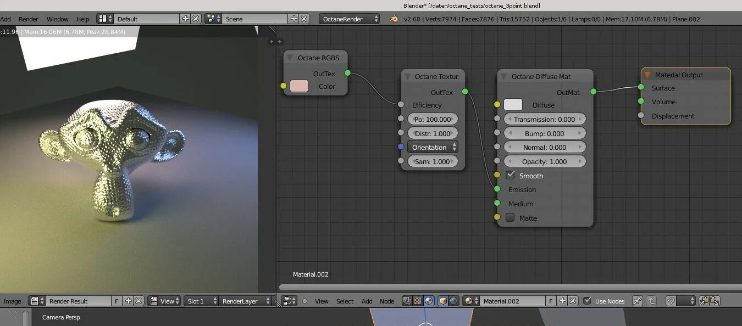Screen dimensions: 742x326
Task: Add a new image with plus icon
Action: [129, 301]
